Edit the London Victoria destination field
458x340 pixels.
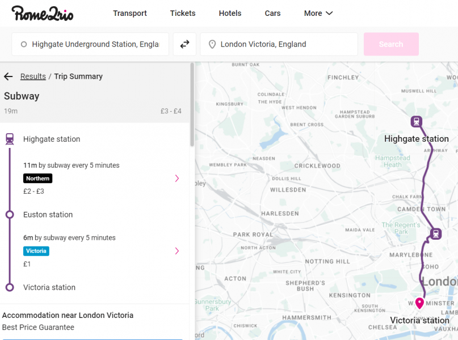coord(279,44)
